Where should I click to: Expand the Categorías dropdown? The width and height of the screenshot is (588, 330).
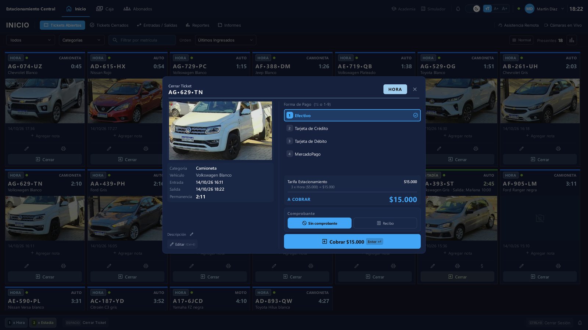click(82, 40)
